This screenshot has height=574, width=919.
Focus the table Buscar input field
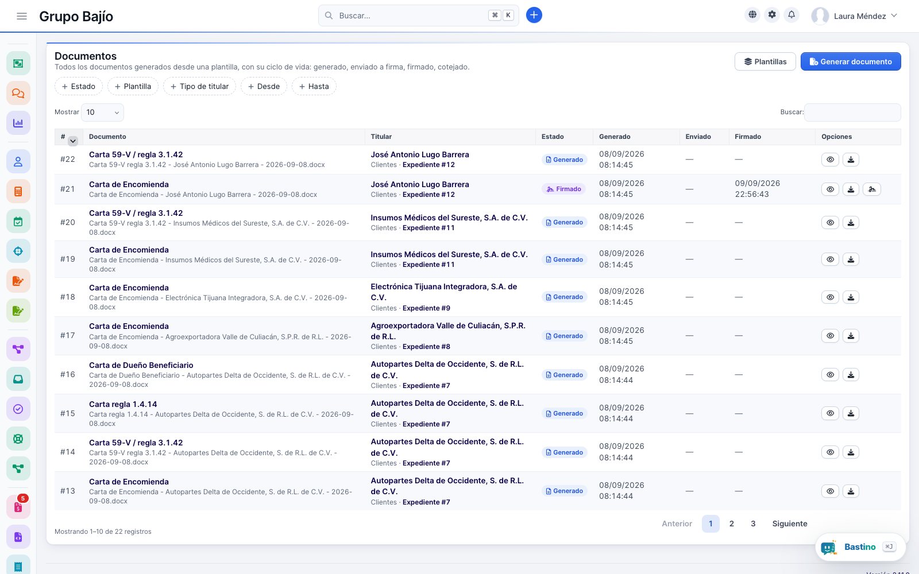click(x=852, y=112)
